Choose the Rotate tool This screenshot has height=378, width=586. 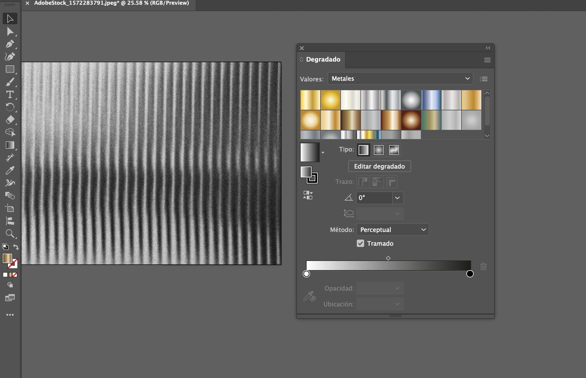[10, 107]
